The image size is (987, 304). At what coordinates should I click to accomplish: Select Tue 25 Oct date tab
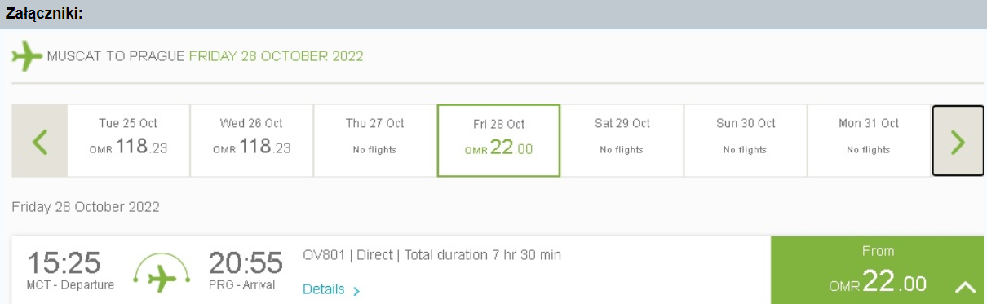[128, 141]
